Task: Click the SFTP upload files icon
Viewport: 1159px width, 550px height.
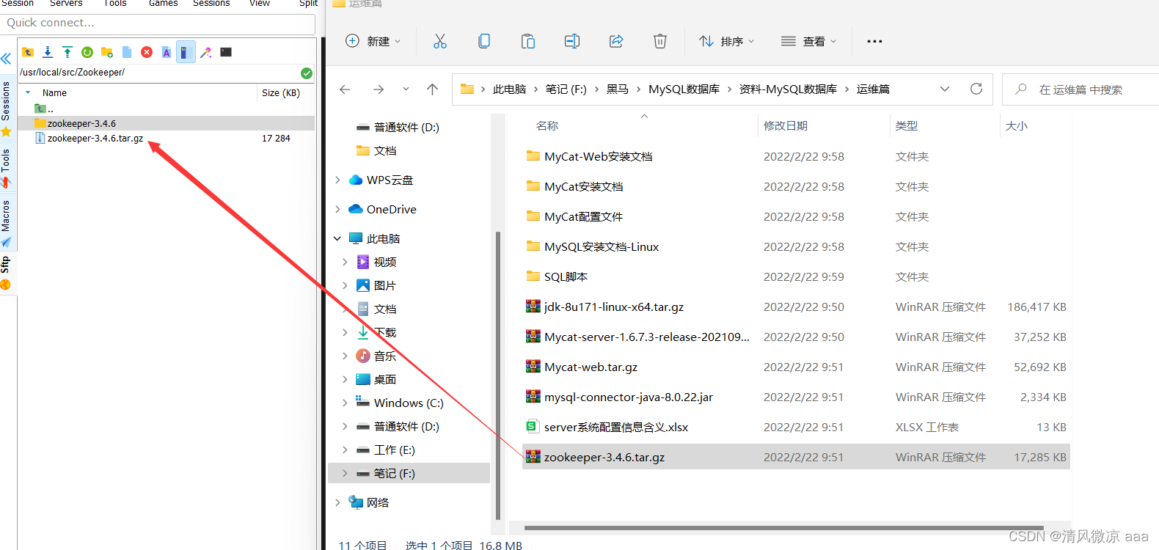Action: (67, 52)
